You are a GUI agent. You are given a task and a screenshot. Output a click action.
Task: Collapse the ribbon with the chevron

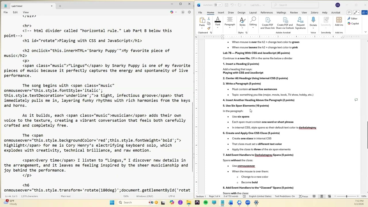[x=365, y=32]
